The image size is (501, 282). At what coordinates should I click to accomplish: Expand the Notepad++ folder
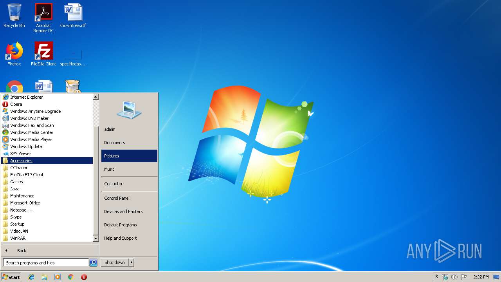pyautogui.click(x=47, y=210)
